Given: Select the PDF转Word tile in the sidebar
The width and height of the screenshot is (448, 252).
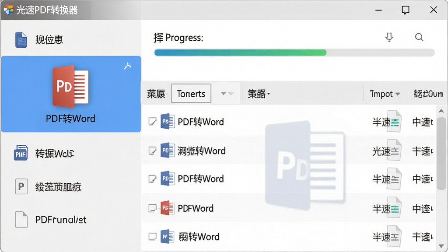Looking at the screenshot, I should pos(71,94).
